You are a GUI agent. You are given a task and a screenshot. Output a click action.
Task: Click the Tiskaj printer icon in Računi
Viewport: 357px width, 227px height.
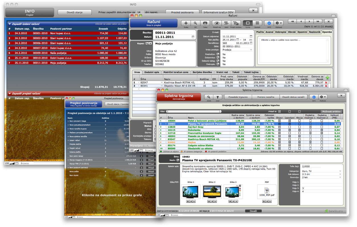pos(205,23)
